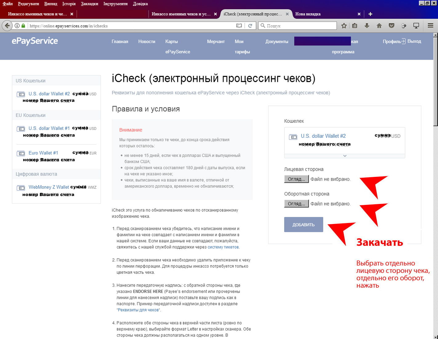Select U.S. dollar Wallet #1 in sidebar
The height and width of the screenshot is (339, 438).
point(49,128)
